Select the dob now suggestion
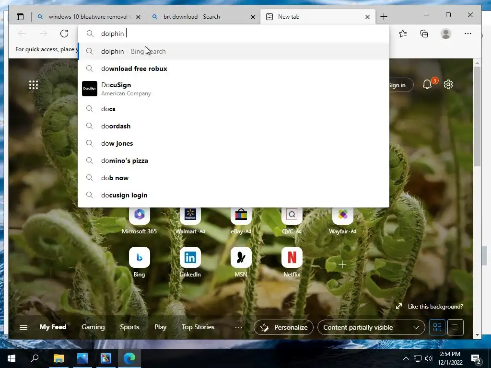Screen dimensions: 491x368 (x=234, y=178)
